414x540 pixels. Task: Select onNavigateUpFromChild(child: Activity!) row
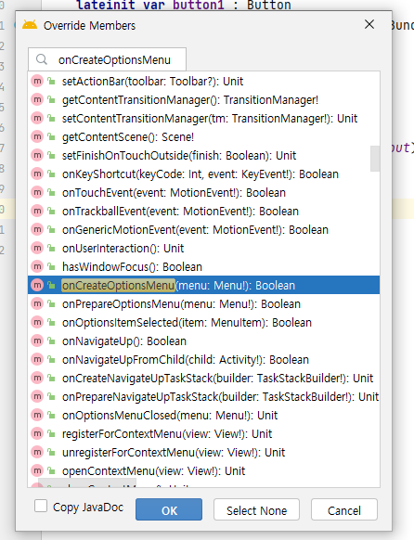[203, 360]
